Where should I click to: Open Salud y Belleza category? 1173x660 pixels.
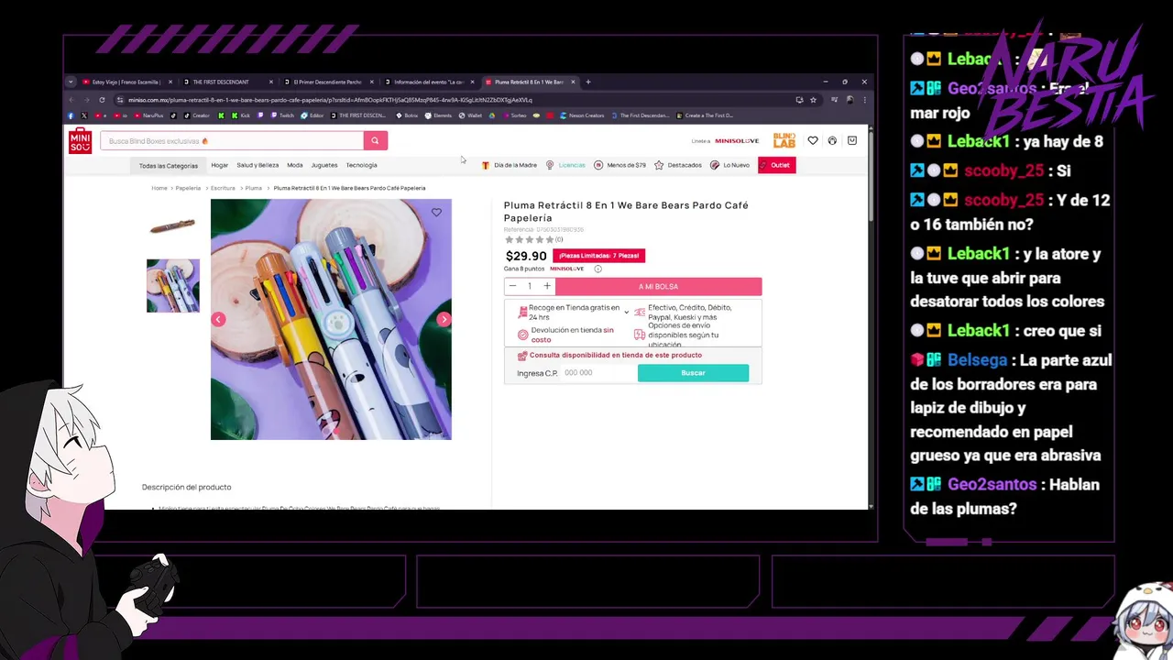tap(258, 165)
